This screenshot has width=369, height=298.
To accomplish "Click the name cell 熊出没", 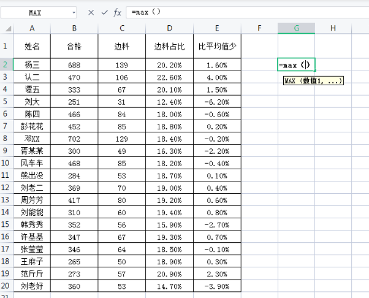I will coord(32,175).
